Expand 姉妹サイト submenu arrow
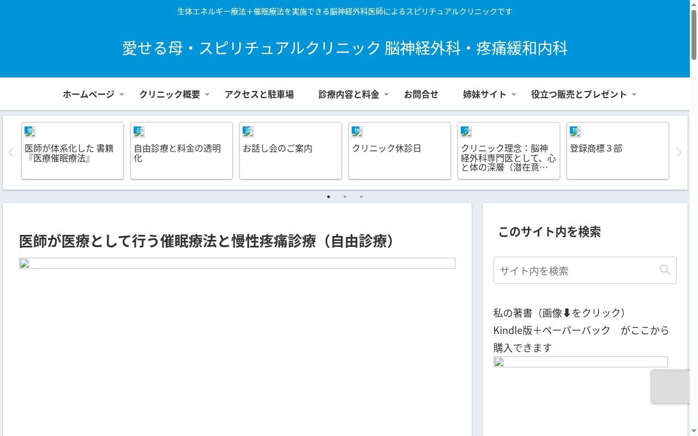 (514, 94)
